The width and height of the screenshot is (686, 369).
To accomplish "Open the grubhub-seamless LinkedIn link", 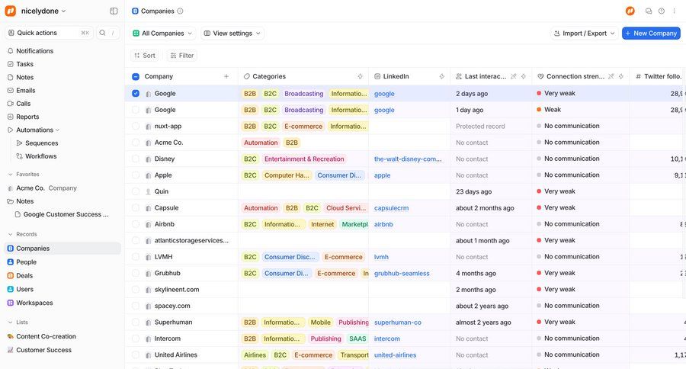I will click(402, 273).
